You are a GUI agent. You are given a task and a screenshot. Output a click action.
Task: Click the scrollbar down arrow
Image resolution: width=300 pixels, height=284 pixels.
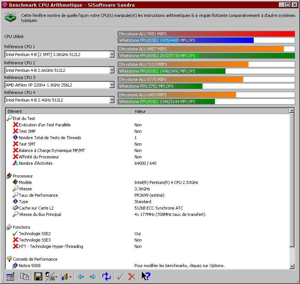292,266
